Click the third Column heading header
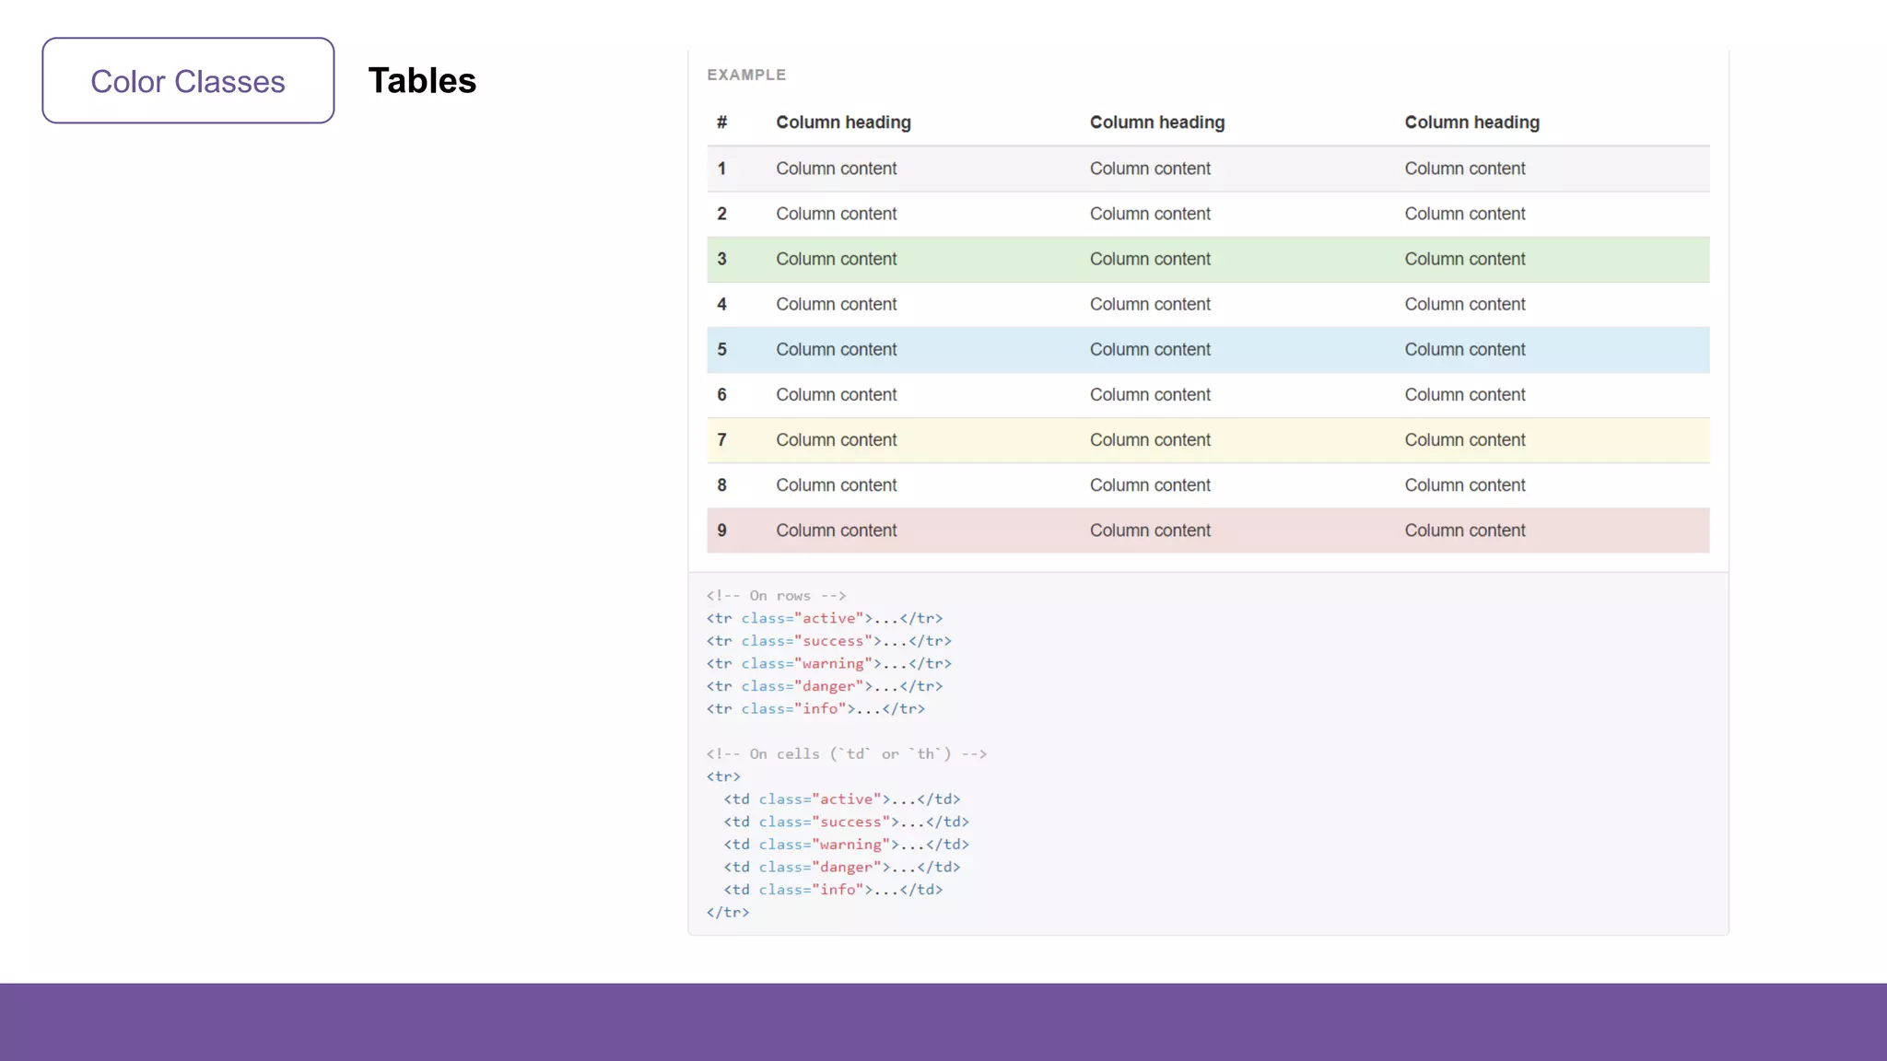 (1471, 122)
